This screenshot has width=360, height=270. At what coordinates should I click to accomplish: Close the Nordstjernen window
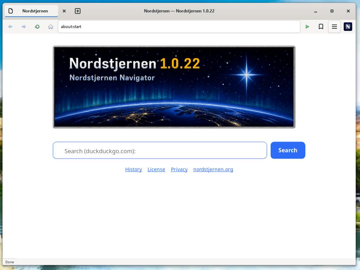tap(348, 11)
